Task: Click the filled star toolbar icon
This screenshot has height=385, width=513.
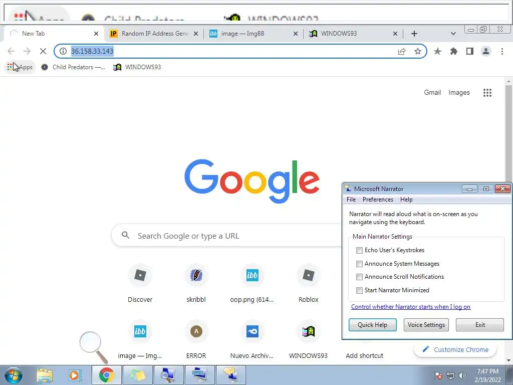Action: coord(437,51)
